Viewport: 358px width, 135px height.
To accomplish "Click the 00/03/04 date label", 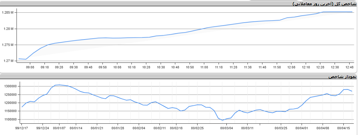I will tap(226, 128).
